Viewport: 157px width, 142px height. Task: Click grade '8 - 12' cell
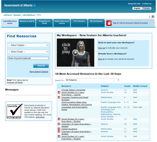[127, 107]
